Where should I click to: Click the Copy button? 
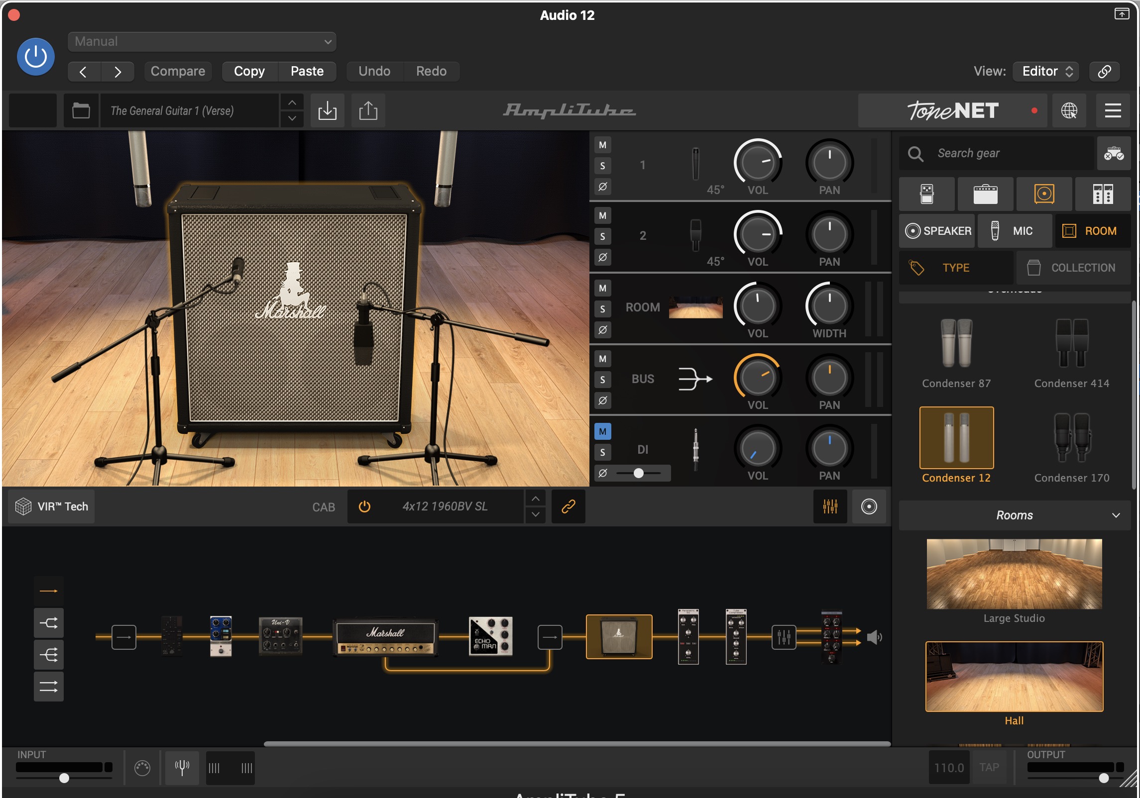click(x=249, y=71)
